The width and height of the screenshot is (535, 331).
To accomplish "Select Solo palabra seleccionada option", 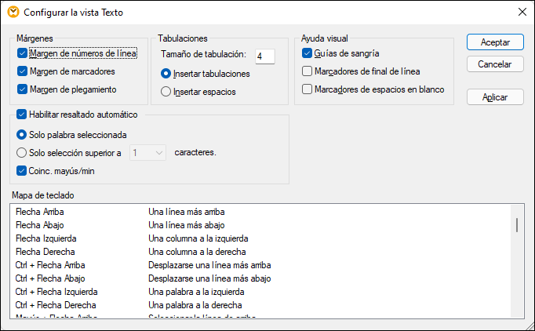I will (22, 134).
